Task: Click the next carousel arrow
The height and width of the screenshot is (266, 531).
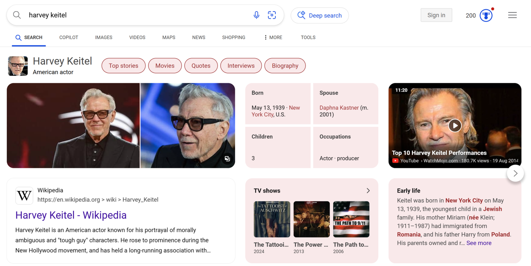Action: pos(515,173)
